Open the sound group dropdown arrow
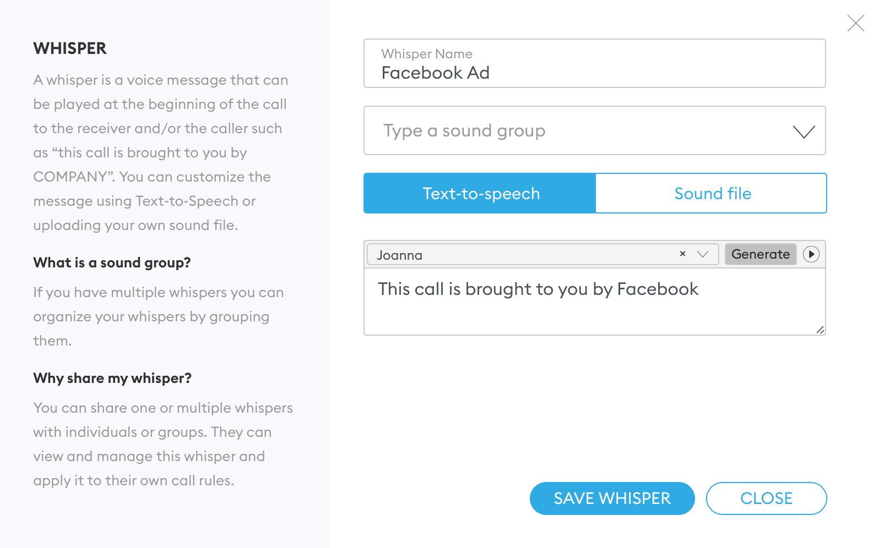Image resolution: width=879 pixels, height=548 pixels. 804,131
